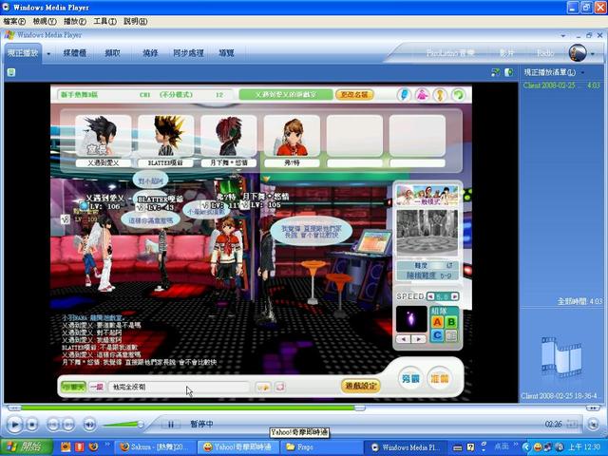Select the Windows Media Player taskbar button
The image size is (608, 456).
click(x=406, y=447)
